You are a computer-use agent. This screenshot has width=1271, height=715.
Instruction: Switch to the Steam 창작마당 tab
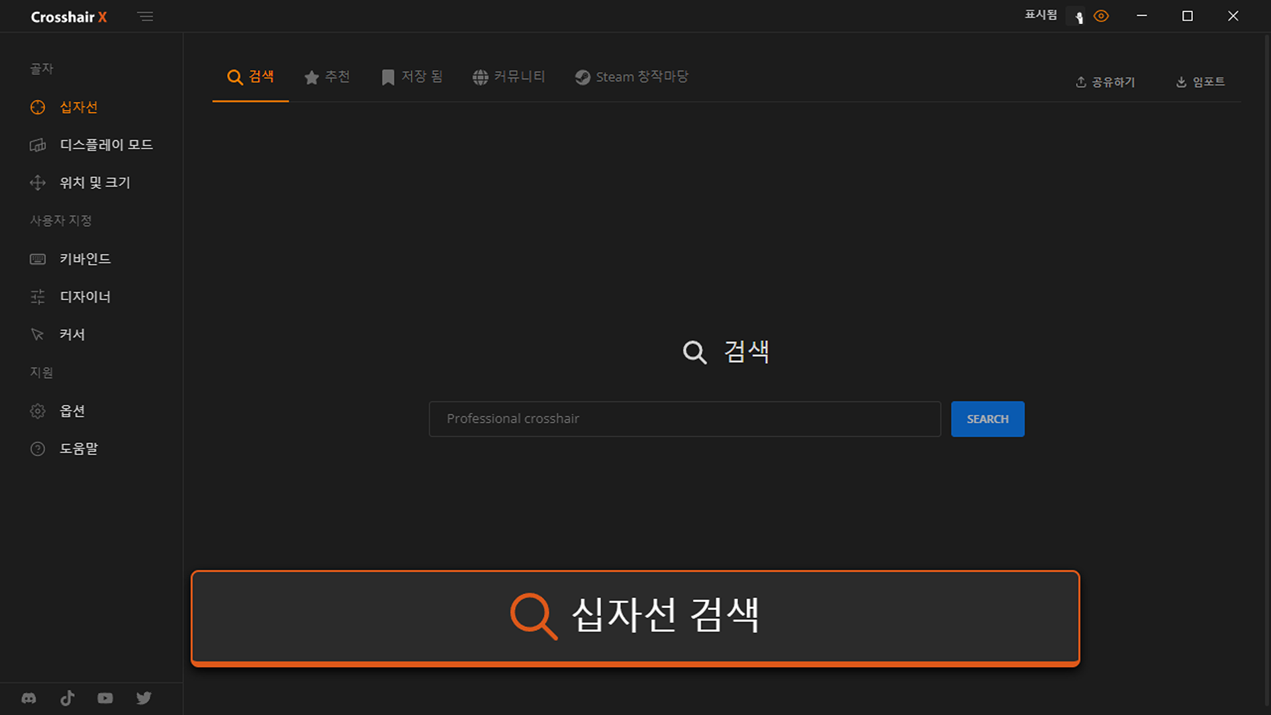pos(632,77)
